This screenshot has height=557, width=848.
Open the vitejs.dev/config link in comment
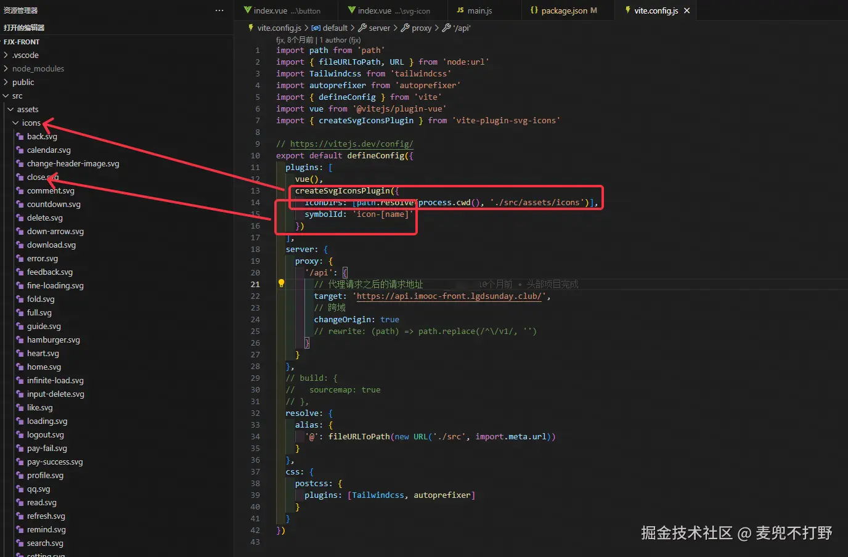351,144
